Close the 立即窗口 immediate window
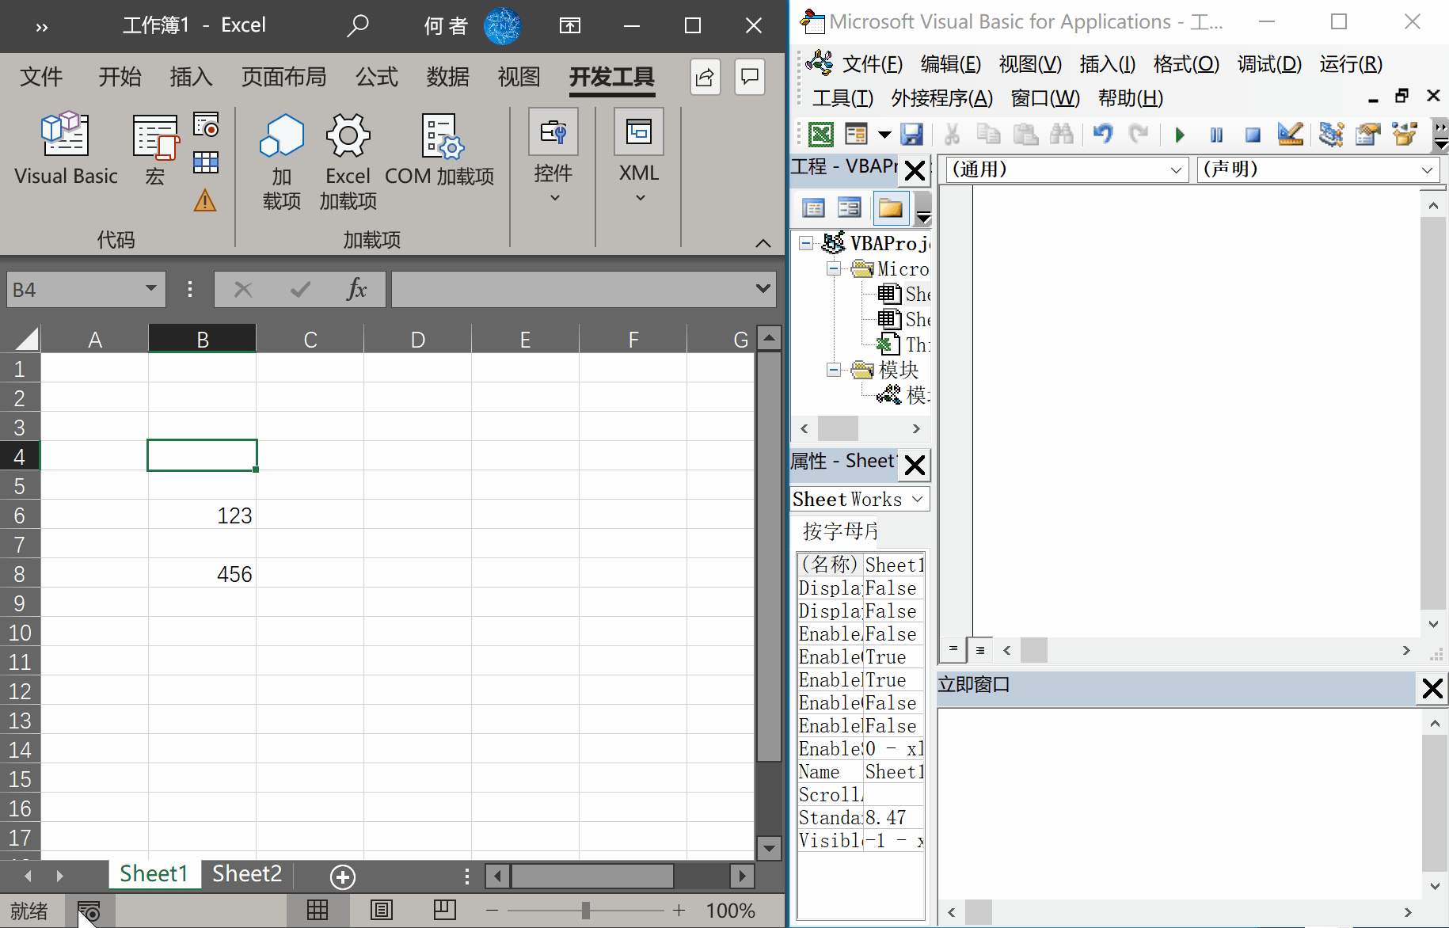Image resolution: width=1449 pixels, height=928 pixels. click(1432, 688)
